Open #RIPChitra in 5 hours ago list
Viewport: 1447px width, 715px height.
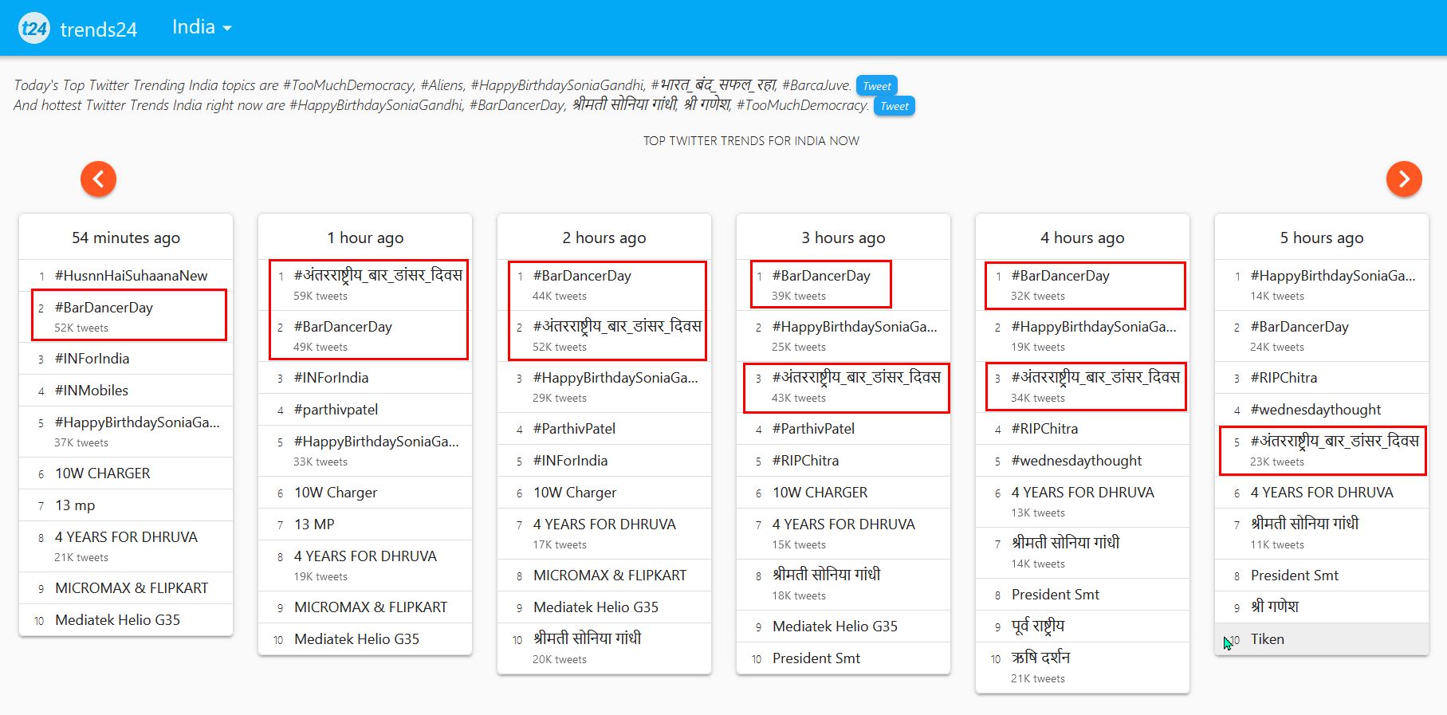click(x=1284, y=378)
